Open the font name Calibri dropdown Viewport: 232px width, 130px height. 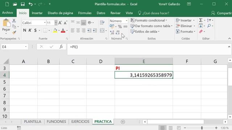coord(45,23)
